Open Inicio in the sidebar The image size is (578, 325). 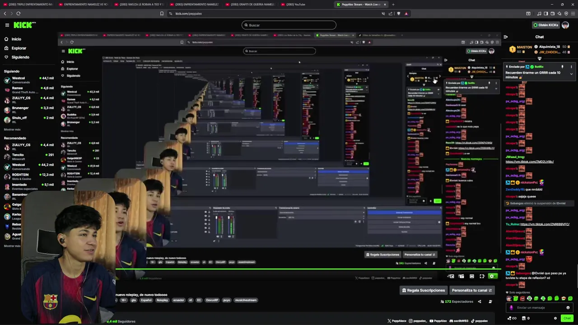pyautogui.click(x=16, y=39)
